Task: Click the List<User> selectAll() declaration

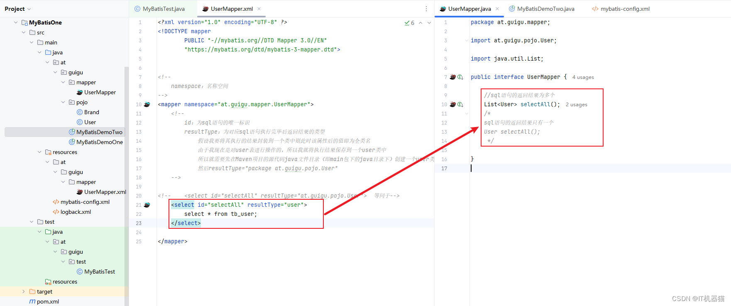Action: click(x=522, y=104)
